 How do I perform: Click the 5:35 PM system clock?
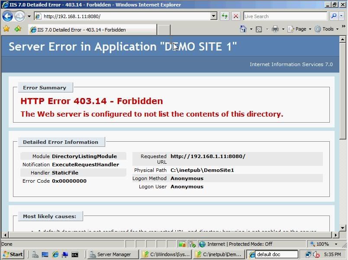(x=332, y=254)
